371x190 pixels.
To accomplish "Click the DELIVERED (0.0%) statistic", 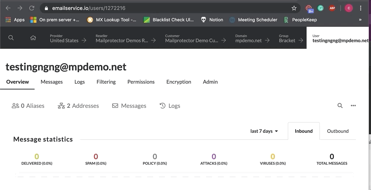I will coord(37,159).
